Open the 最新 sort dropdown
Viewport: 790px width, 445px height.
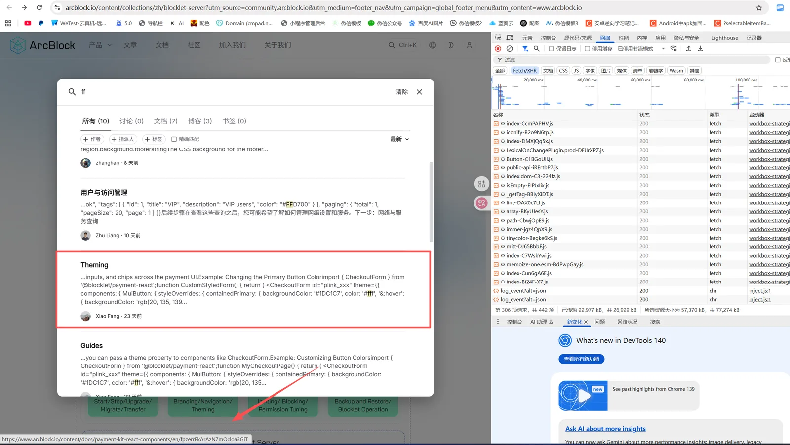pyautogui.click(x=399, y=139)
